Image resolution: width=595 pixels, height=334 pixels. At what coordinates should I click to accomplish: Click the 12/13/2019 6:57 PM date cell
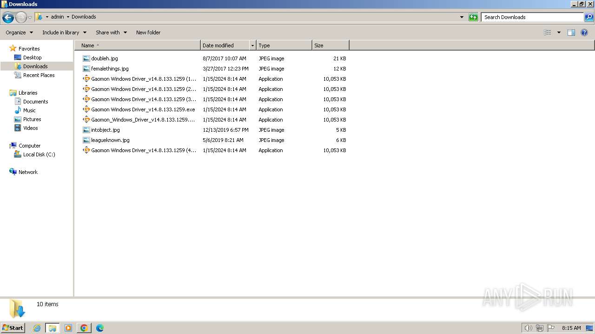click(225, 130)
